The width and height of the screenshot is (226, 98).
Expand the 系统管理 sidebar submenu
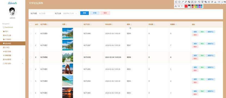pyautogui.click(x=23, y=59)
